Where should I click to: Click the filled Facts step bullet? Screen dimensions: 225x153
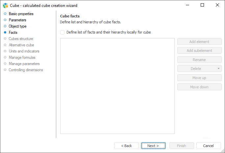pyautogui.click(x=5, y=33)
